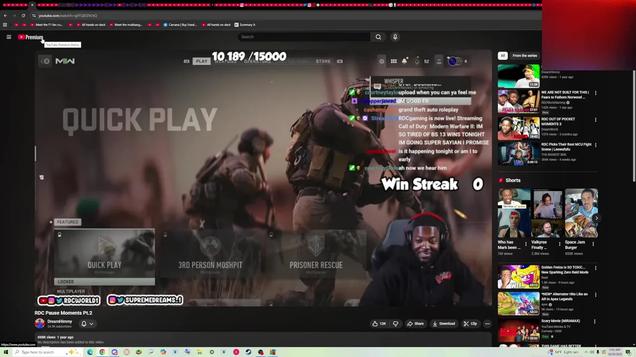Click the Share button
Image resolution: width=636 pixels, height=357 pixels.
click(x=415, y=324)
